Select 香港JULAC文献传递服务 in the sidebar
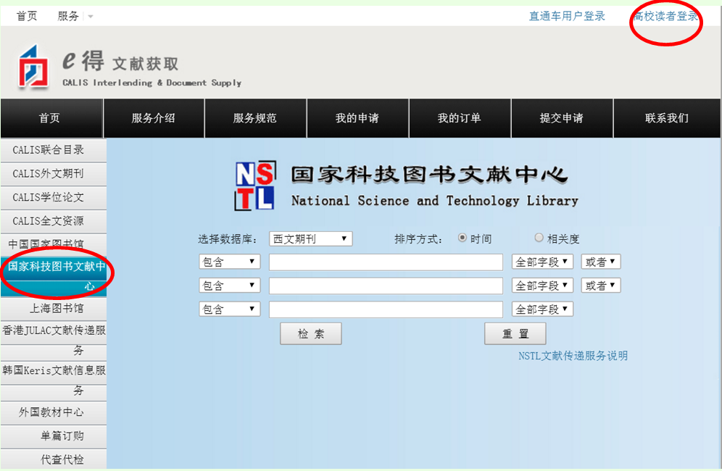 click(54, 341)
